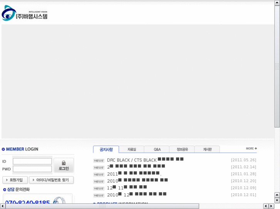This screenshot has height=209, width=280.
Task: Click NEWS badge in 2010.12.01 row
Action: [x=99, y=195]
